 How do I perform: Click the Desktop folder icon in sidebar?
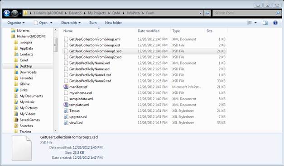coord(16,66)
